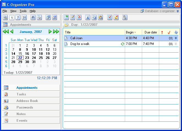Sort by the Begin column header
Image resolution: width=182 pixels, height=131 pixels.
133,32
